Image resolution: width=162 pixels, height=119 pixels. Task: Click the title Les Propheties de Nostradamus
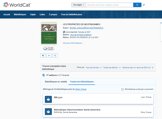82,24
